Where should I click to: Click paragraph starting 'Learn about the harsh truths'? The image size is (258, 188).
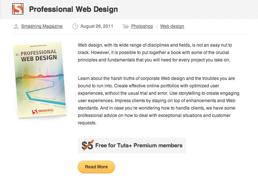pos(159,101)
